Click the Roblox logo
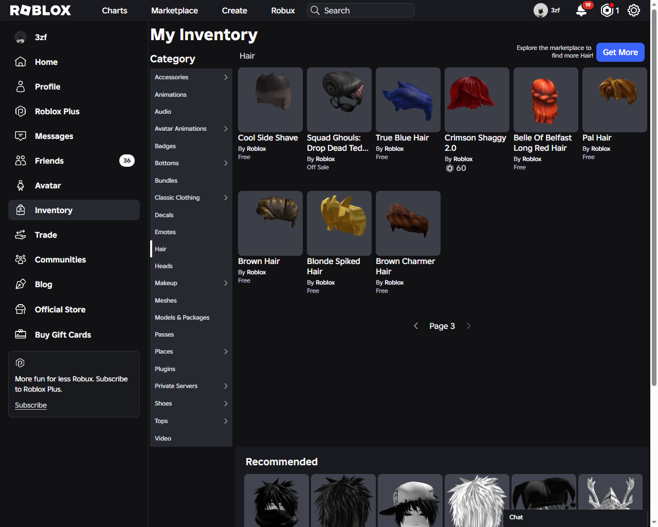 [41, 10]
